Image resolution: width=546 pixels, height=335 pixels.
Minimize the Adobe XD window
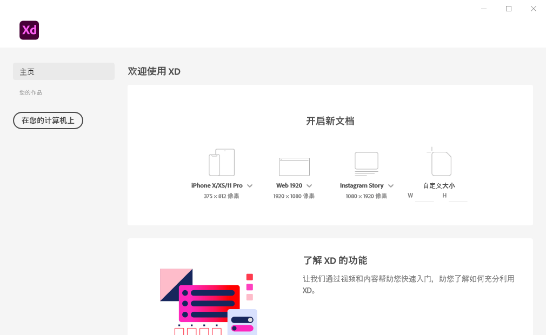click(x=483, y=9)
